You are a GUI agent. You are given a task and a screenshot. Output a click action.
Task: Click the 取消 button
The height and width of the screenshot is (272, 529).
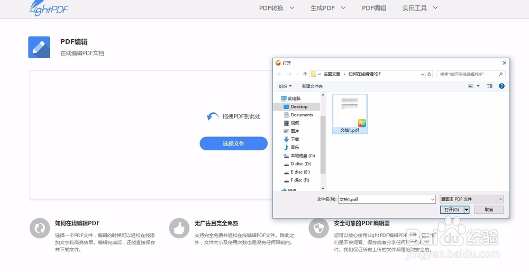489,210
